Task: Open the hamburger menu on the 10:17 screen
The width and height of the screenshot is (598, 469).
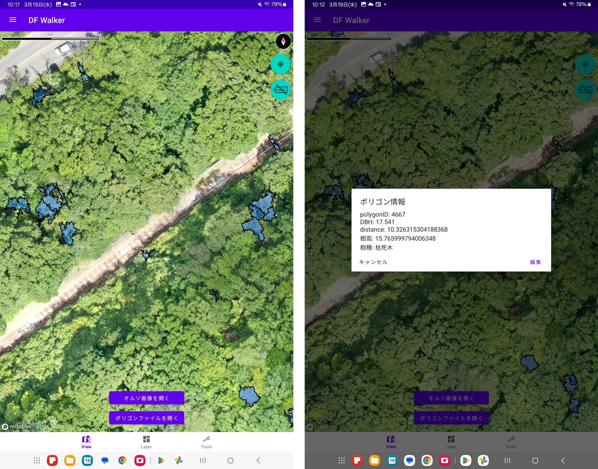Action: tap(13, 20)
